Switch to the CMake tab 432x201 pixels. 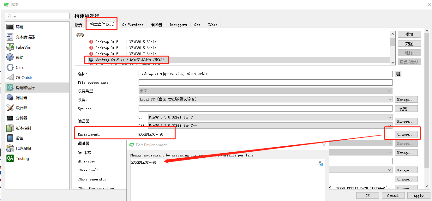[x=212, y=25]
